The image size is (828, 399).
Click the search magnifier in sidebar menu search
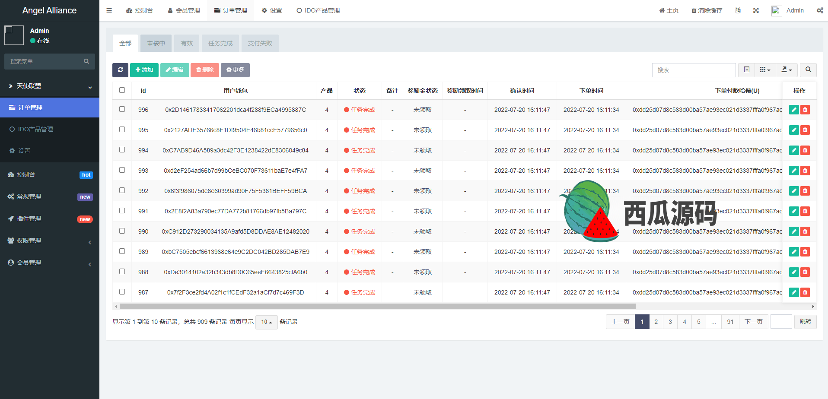coord(86,61)
